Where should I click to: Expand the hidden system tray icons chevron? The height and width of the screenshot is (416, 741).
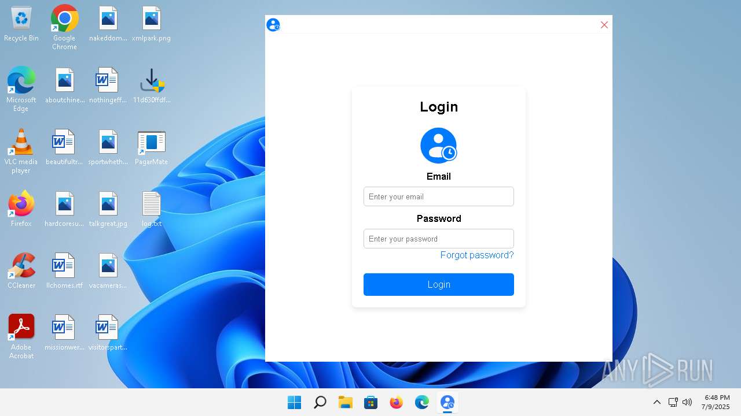pyautogui.click(x=657, y=402)
